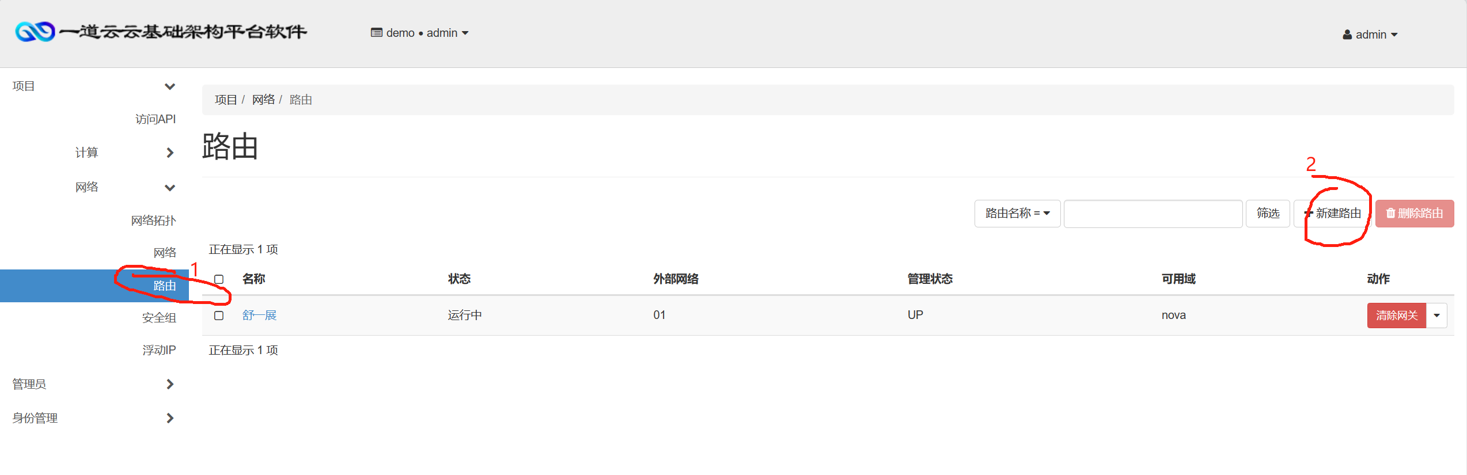Image resolution: width=1467 pixels, height=475 pixels.
Task: Open the admin user menu
Action: (x=1370, y=35)
